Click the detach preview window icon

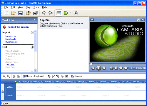coord(143,20)
